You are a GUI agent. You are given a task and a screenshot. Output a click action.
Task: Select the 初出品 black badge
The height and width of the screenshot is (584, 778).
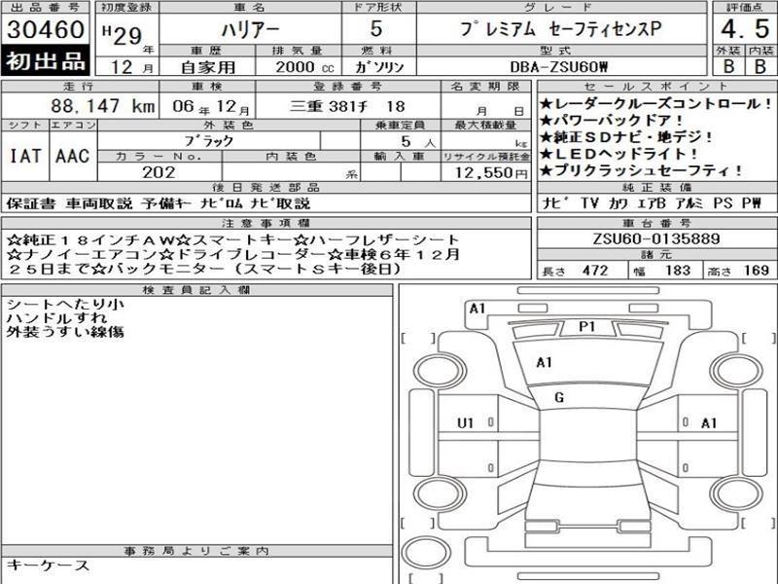[x=45, y=61]
